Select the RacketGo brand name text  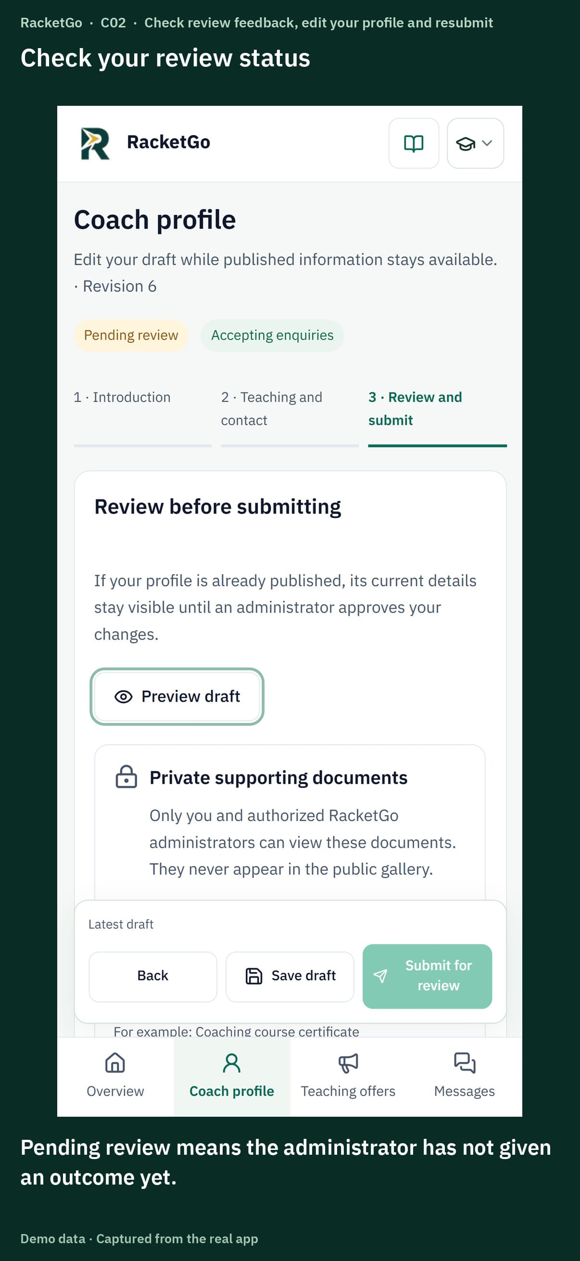pos(168,142)
